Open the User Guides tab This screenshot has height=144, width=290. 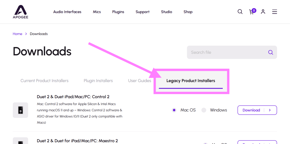139,81
